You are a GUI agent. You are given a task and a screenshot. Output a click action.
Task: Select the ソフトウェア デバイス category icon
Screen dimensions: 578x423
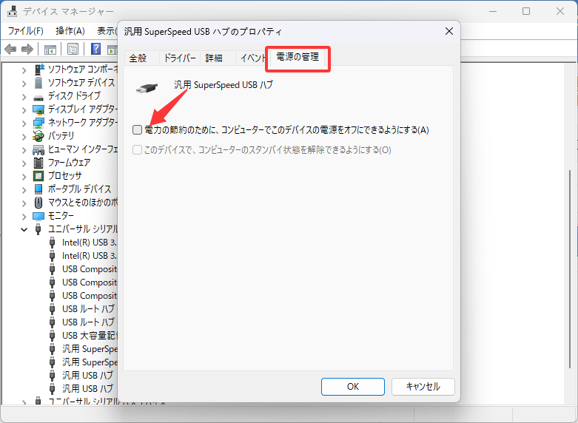(38, 83)
